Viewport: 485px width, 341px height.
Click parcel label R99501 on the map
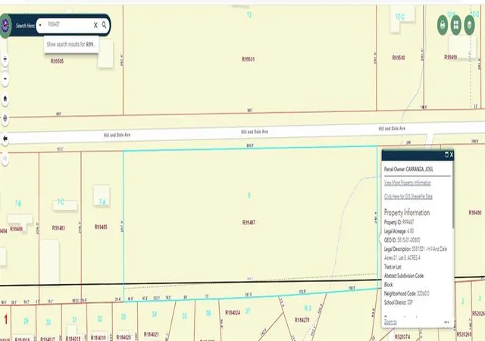[x=248, y=59]
